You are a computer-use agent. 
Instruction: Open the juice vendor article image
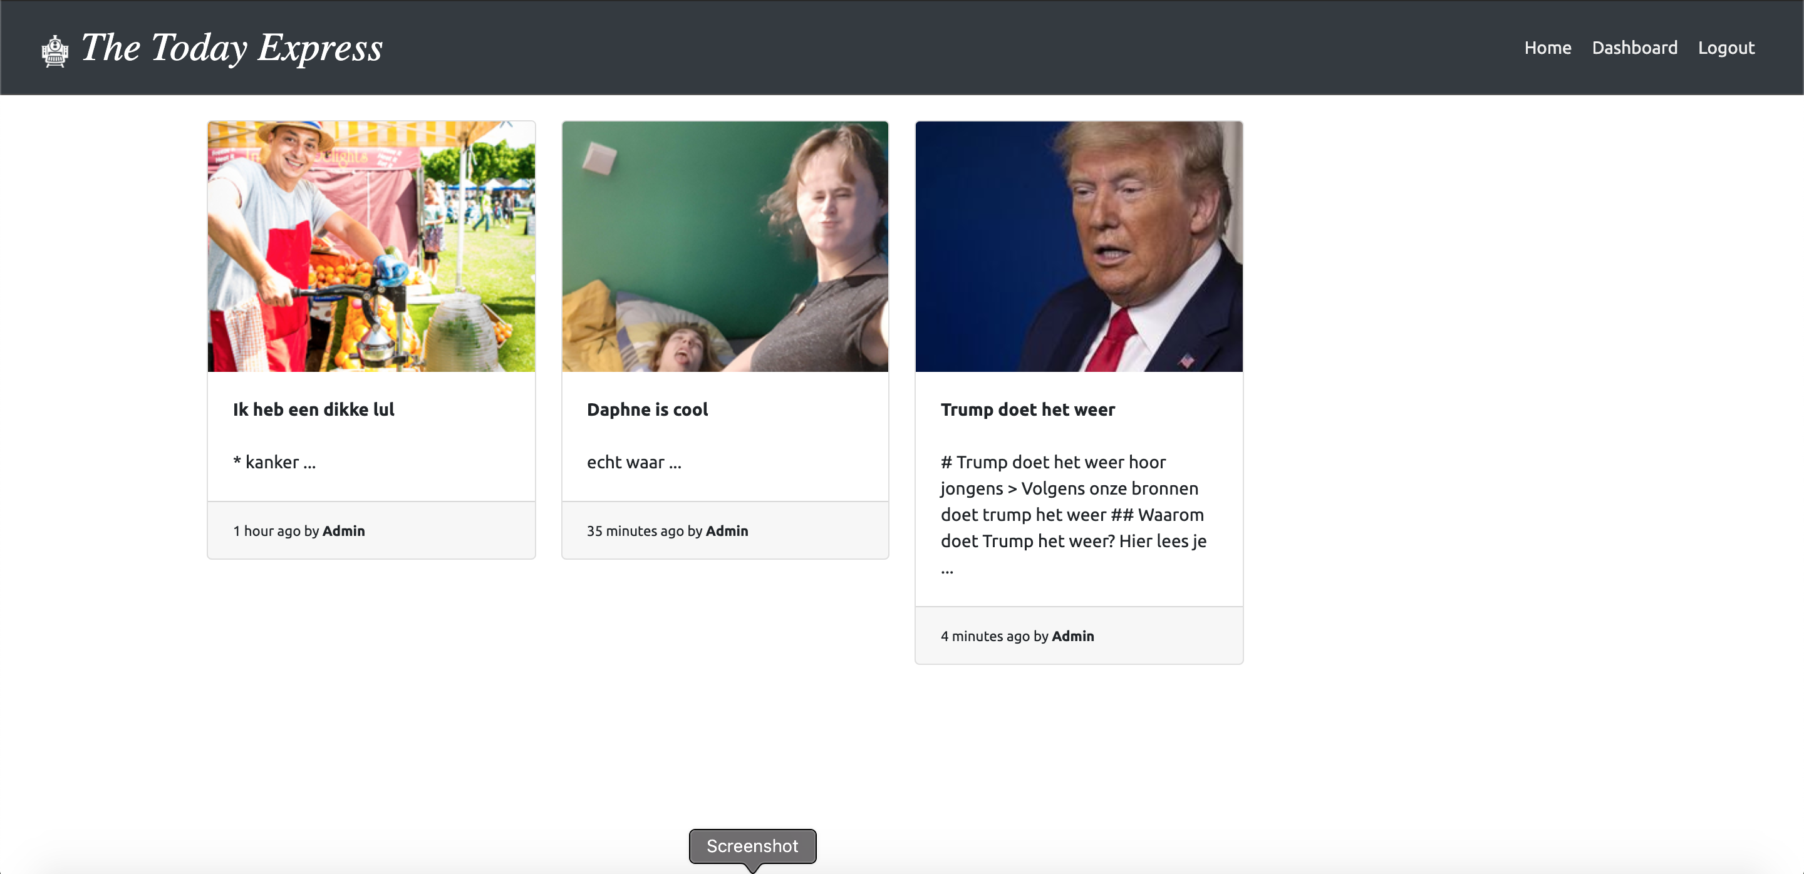pos(371,246)
